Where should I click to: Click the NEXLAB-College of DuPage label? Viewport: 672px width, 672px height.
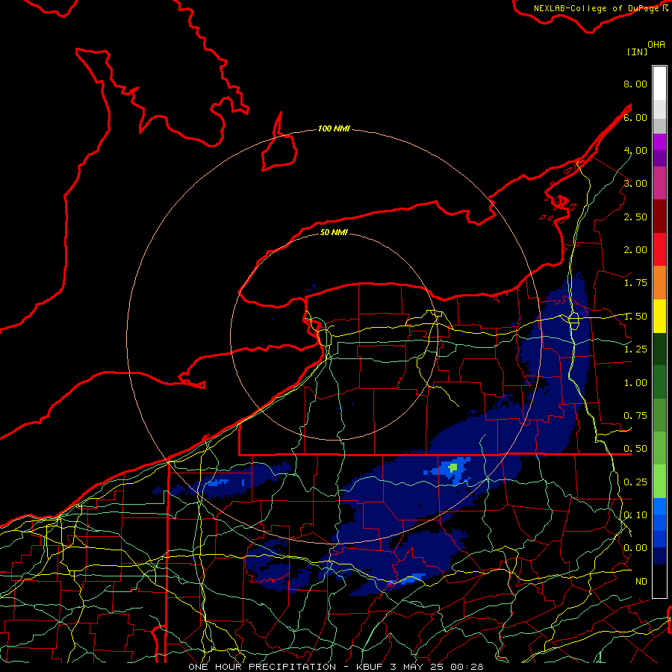[x=596, y=8]
